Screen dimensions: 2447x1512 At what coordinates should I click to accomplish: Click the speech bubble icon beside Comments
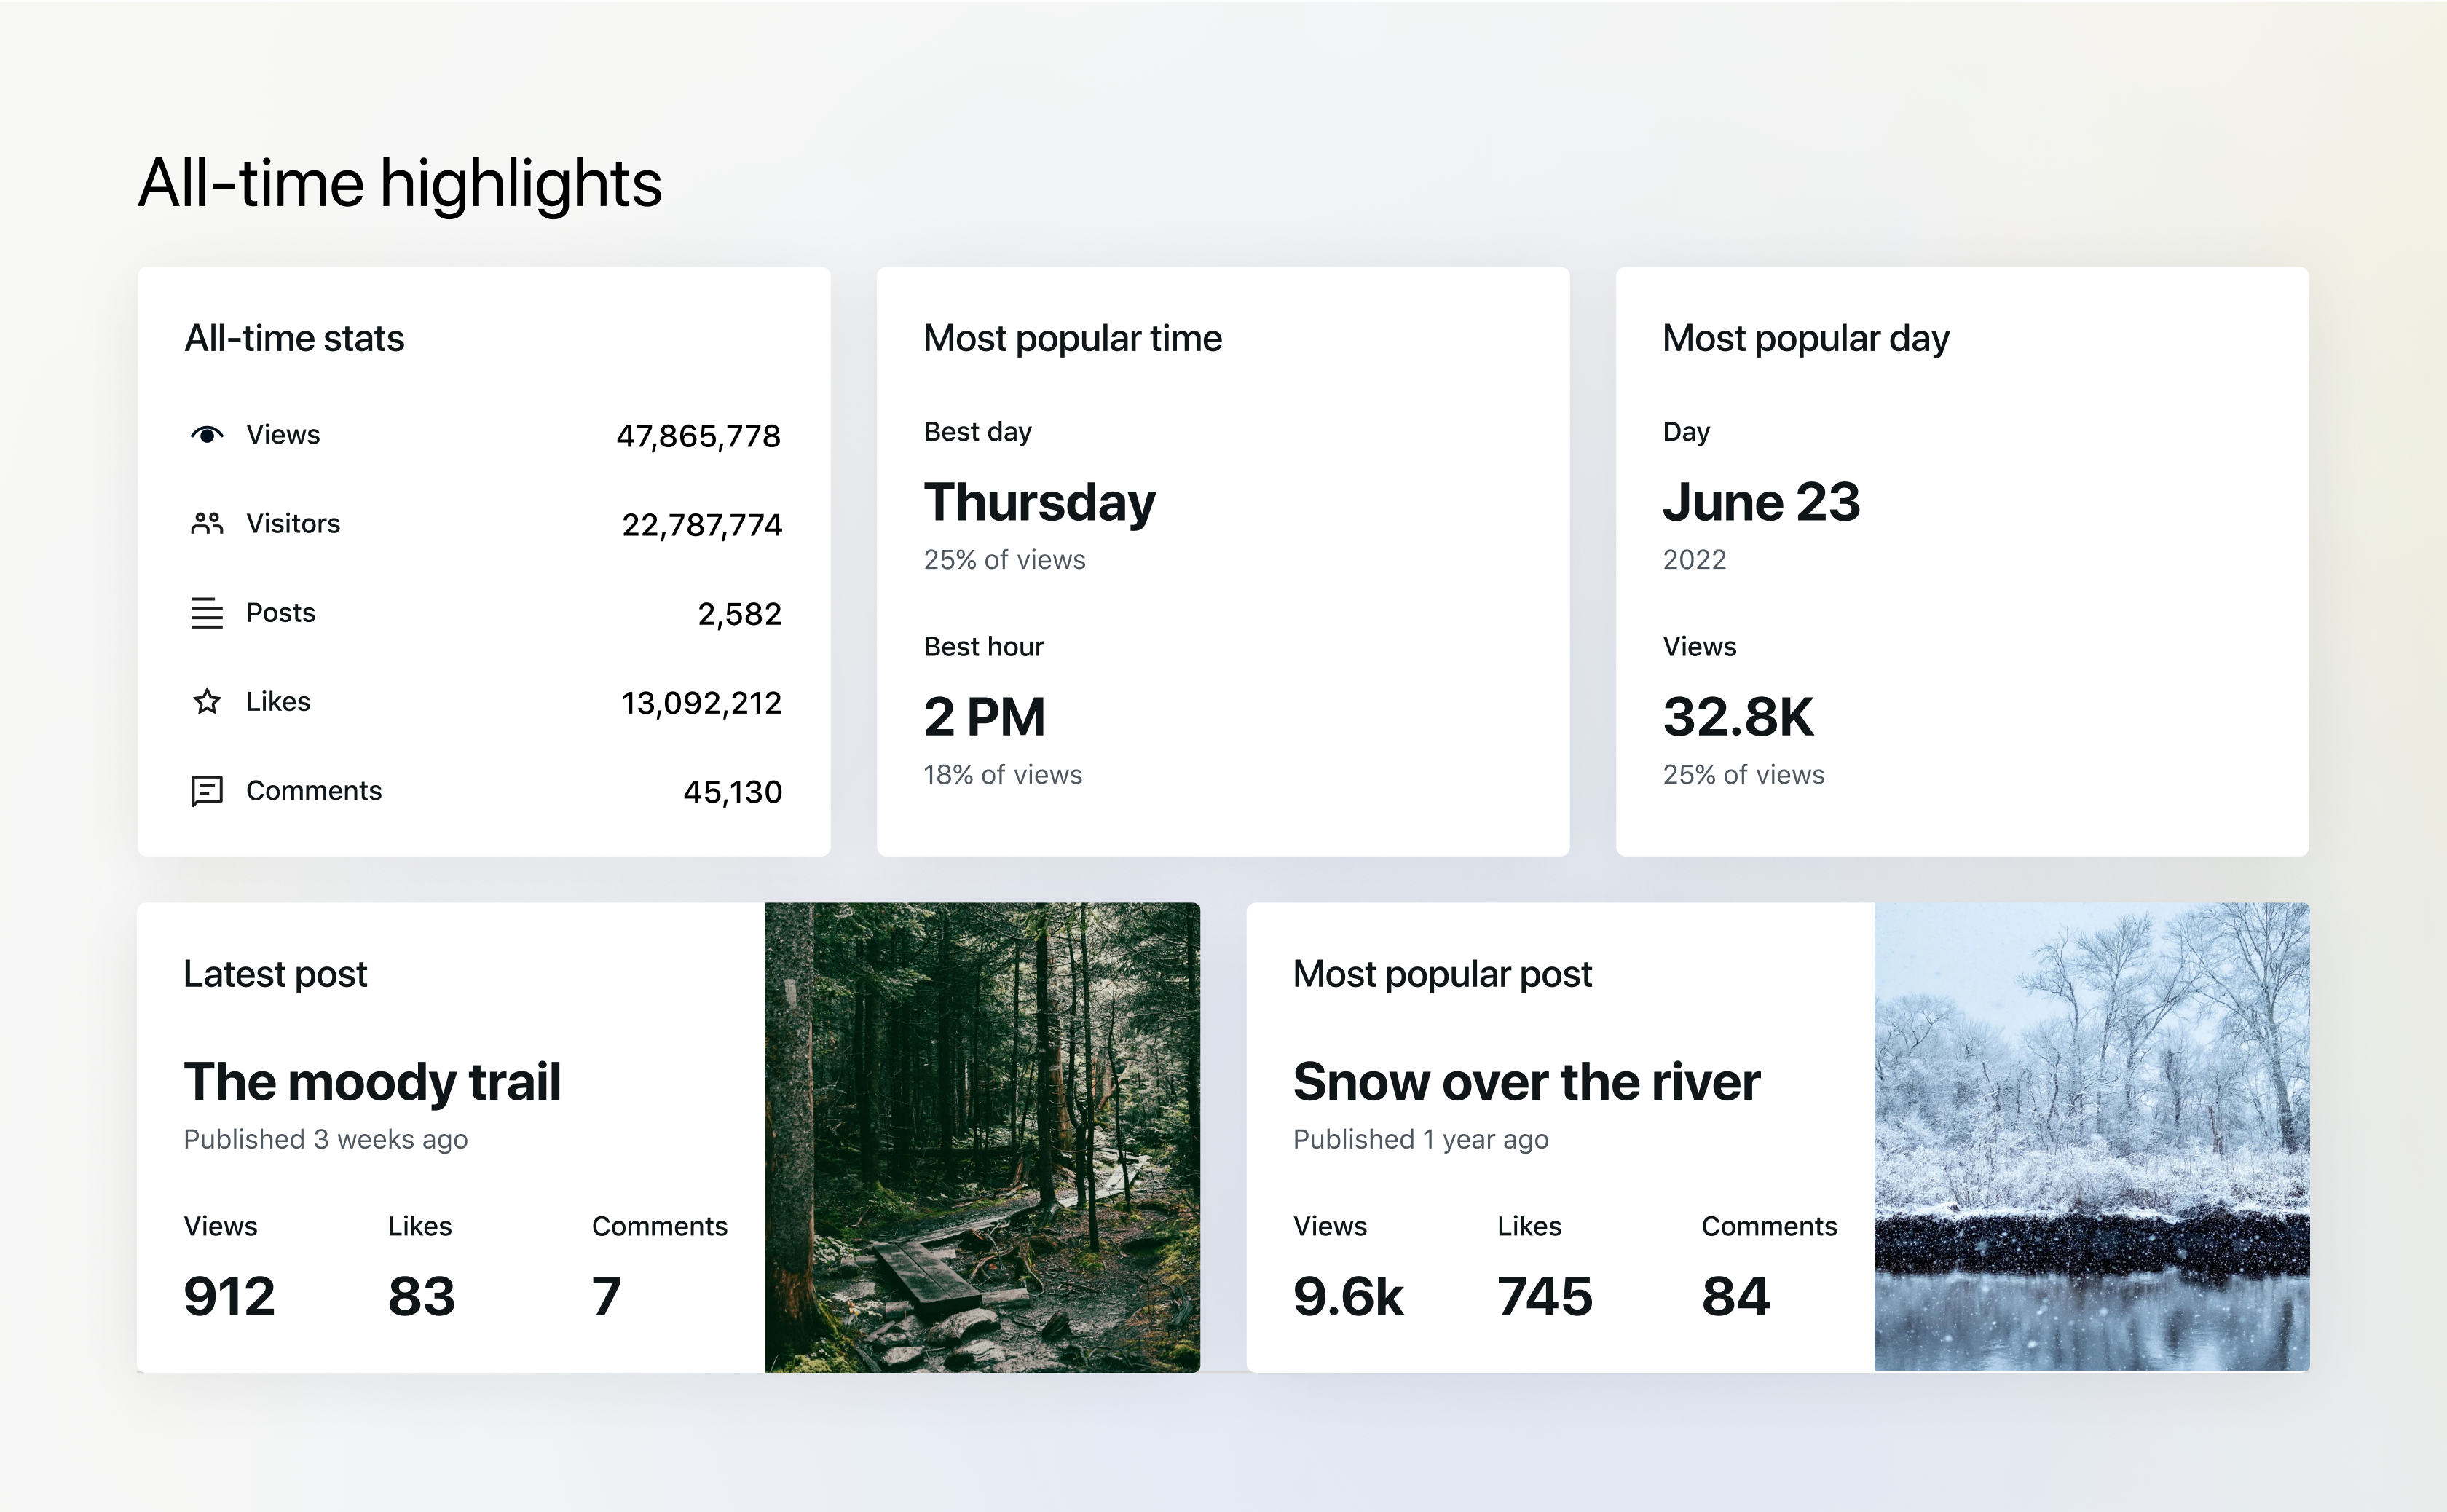[207, 790]
